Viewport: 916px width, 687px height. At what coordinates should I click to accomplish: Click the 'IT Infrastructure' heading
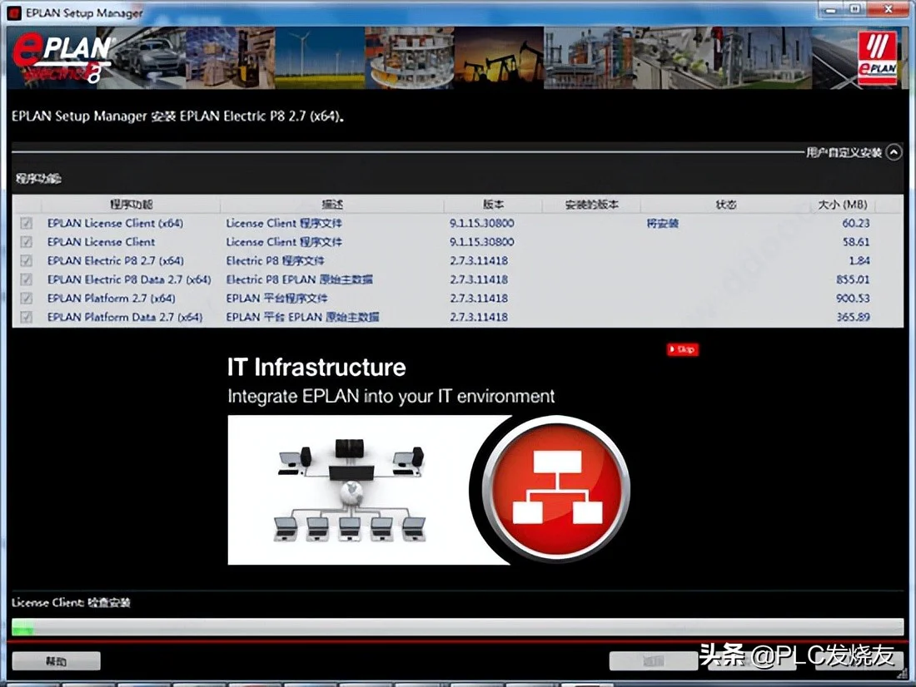(x=316, y=368)
